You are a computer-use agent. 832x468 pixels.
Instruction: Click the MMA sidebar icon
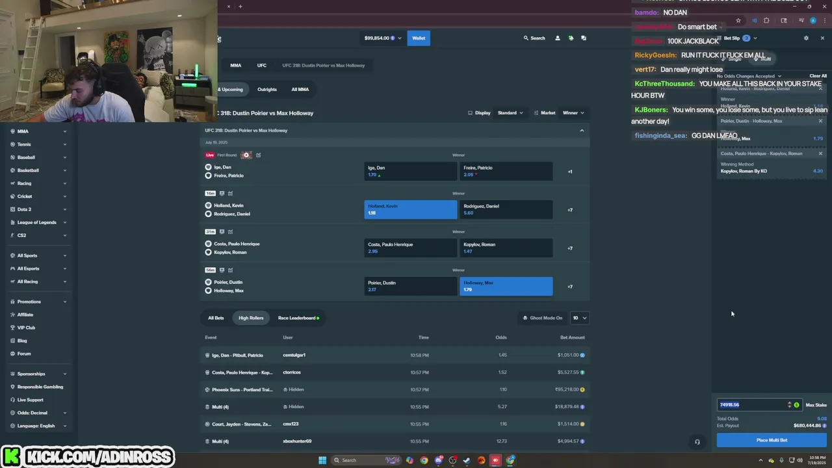pos(12,131)
